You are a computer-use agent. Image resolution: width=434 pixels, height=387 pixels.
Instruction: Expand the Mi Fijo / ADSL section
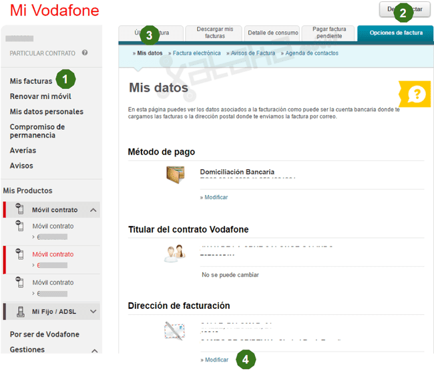coord(93,311)
